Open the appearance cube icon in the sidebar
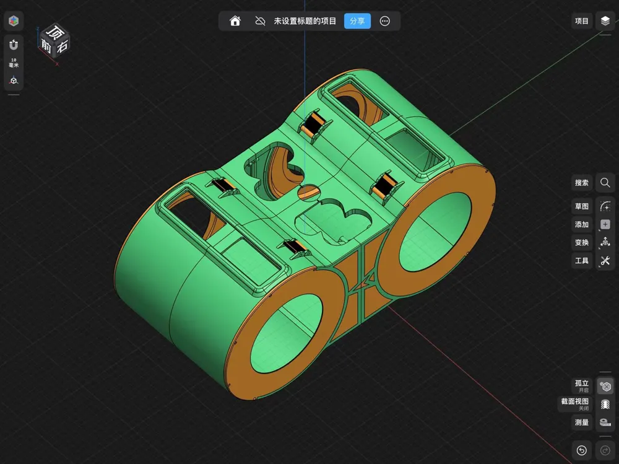619x464 pixels. (13, 20)
